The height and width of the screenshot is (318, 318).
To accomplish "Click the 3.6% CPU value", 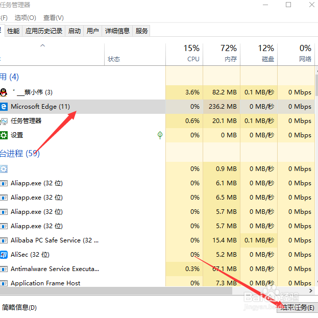I will pyautogui.click(x=192, y=92).
